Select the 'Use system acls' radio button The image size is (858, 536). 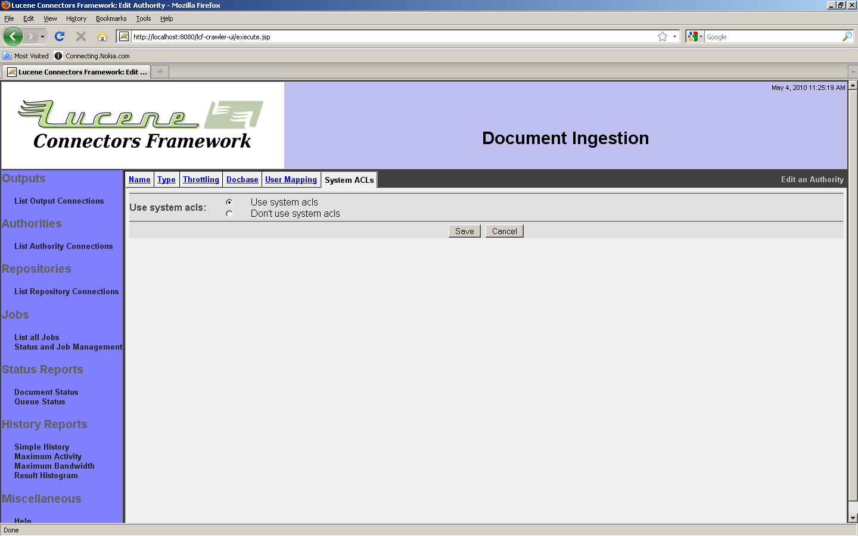click(x=229, y=202)
